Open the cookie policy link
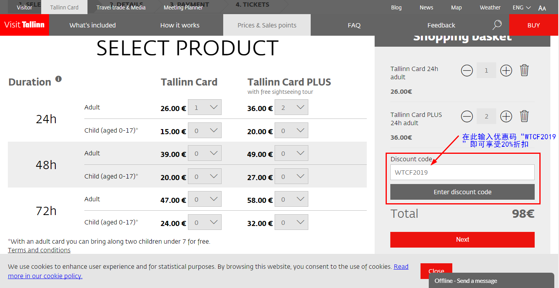 (208, 271)
